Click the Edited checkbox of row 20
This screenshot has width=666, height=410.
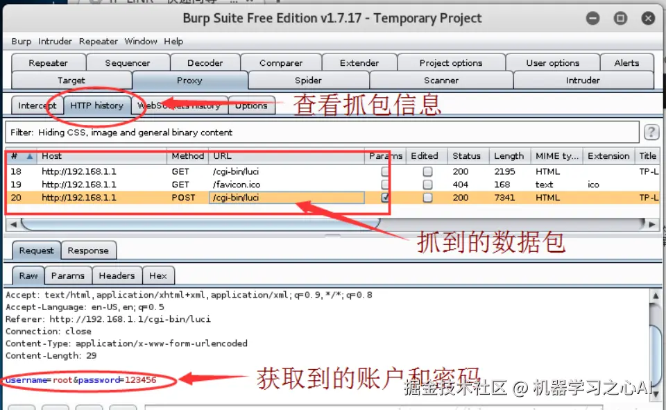coord(427,198)
